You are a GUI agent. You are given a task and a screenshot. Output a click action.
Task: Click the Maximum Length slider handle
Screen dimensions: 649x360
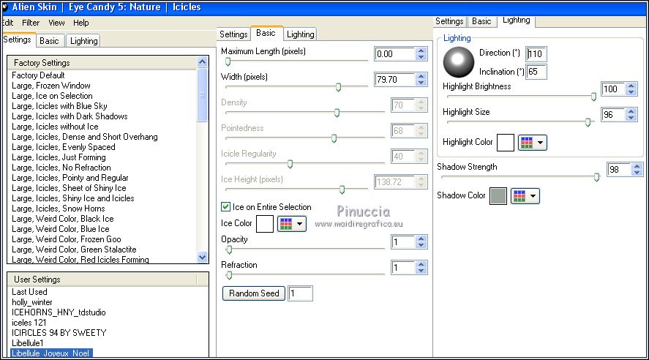pos(228,61)
